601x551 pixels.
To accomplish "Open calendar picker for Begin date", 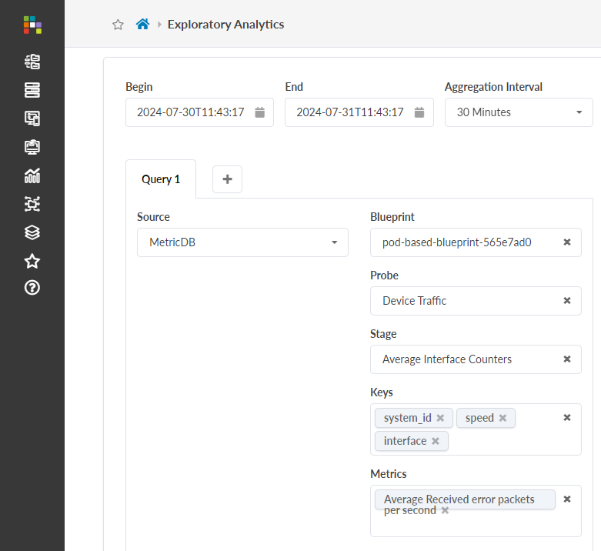I will click(260, 112).
